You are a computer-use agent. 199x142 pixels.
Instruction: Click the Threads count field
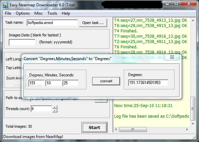pos(41,109)
